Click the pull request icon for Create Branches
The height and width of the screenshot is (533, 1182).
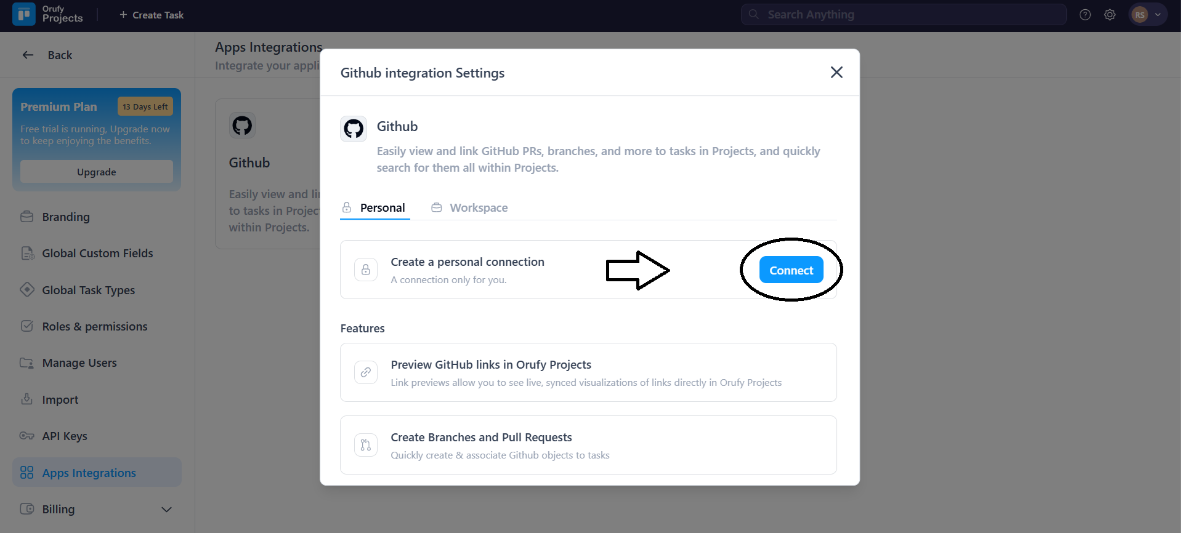[366, 445]
